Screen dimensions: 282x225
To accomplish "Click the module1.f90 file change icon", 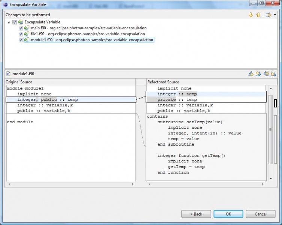I will tap(27, 40).
